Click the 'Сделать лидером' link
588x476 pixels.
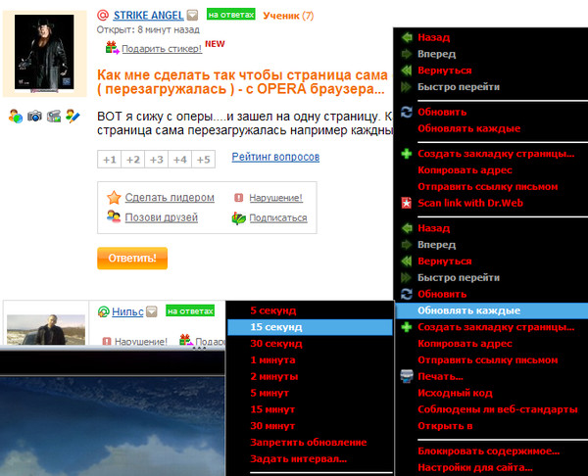pos(170,197)
